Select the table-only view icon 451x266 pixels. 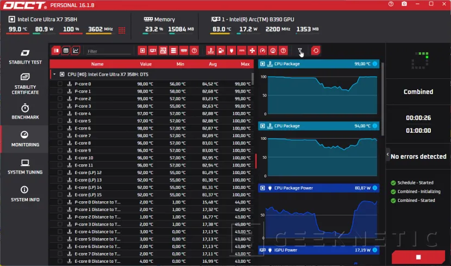[65, 51]
